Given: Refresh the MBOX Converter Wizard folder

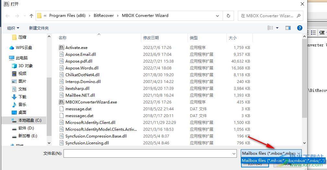Looking at the screenshot, I should click(228, 16).
